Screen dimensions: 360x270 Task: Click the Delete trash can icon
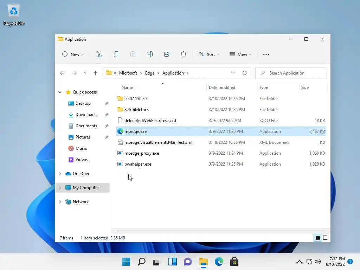pos(183,54)
